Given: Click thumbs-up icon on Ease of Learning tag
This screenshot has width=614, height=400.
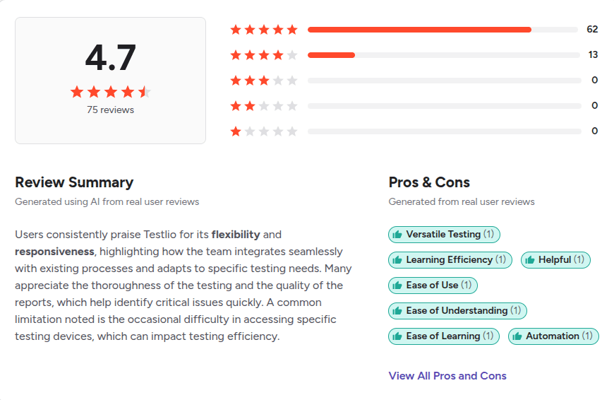Looking at the screenshot, I should [397, 336].
